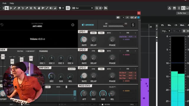
Task: Select the Play speaker tool
Action: coord(51,8)
